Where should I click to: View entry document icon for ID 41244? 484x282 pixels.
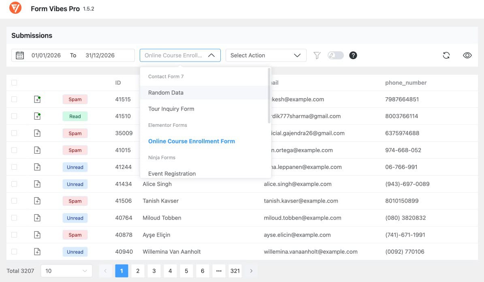pyautogui.click(x=37, y=167)
